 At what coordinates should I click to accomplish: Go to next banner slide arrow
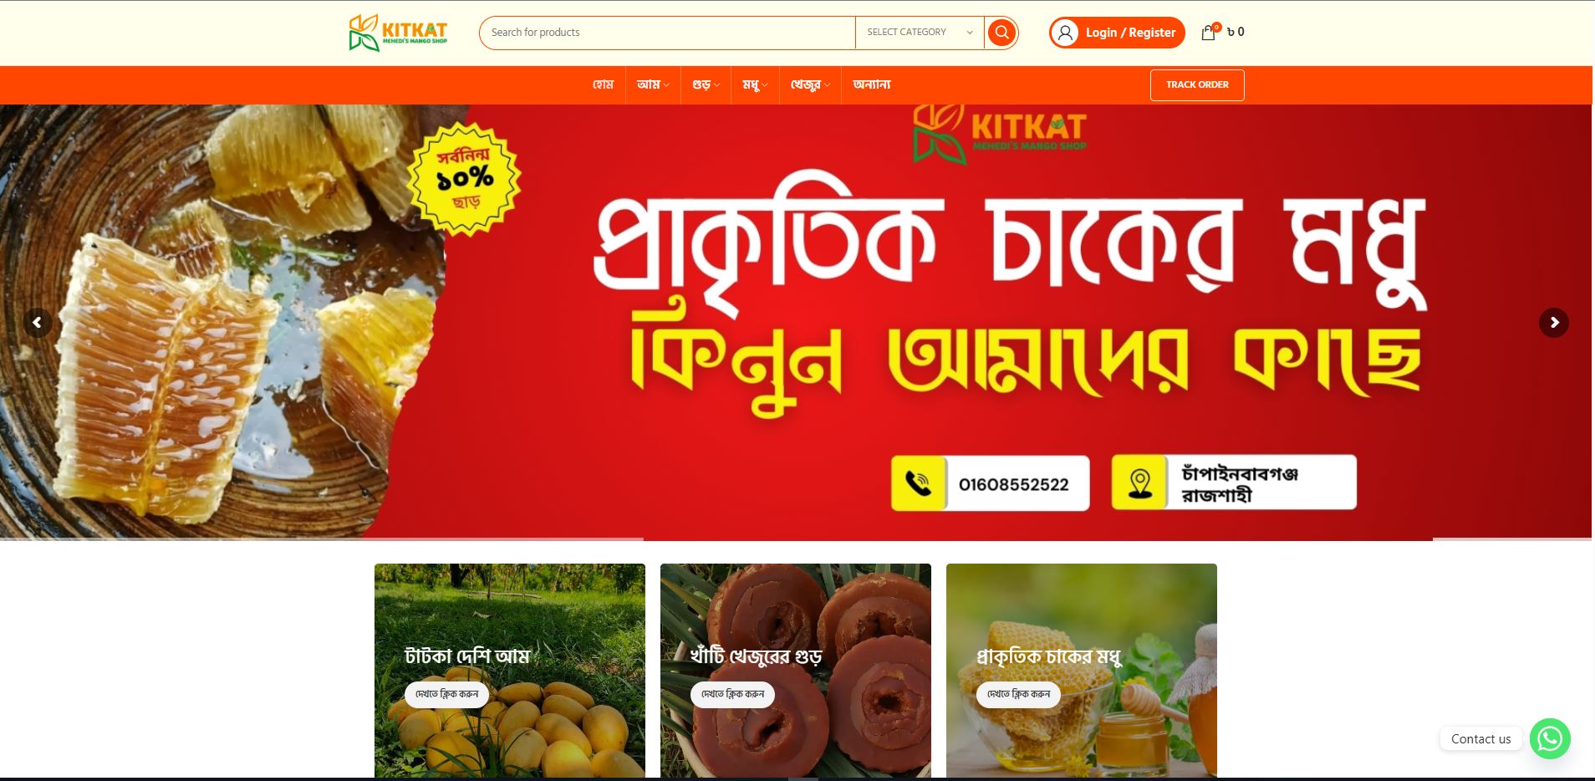1554,323
